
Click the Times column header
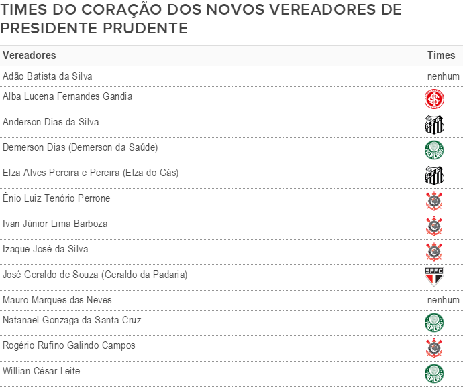click(x=441, y=55)
